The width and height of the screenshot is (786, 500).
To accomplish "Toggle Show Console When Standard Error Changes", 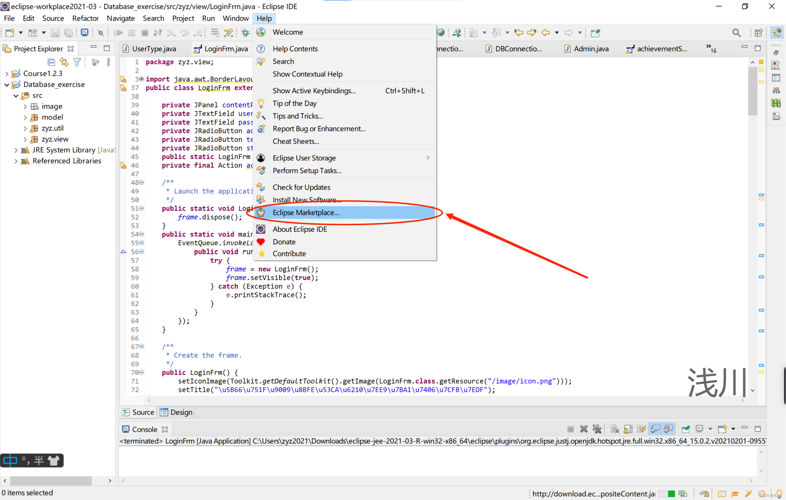I will tap(668, 429).
